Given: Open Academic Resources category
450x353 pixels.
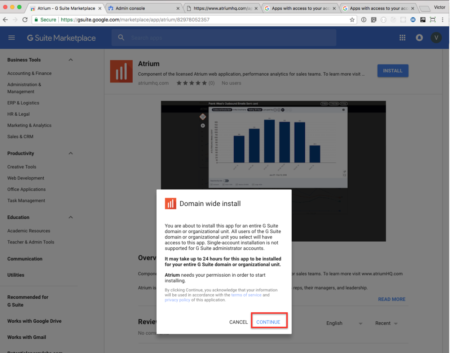Looking at the screenshot, I should [29, 231].
